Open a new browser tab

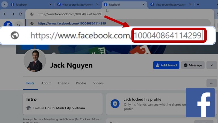pos(198,5)
